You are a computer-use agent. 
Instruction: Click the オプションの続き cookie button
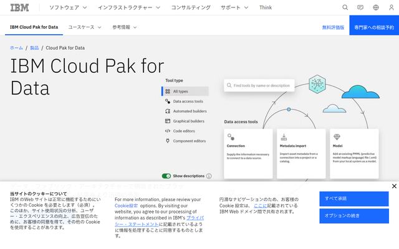tap(354, 216)
